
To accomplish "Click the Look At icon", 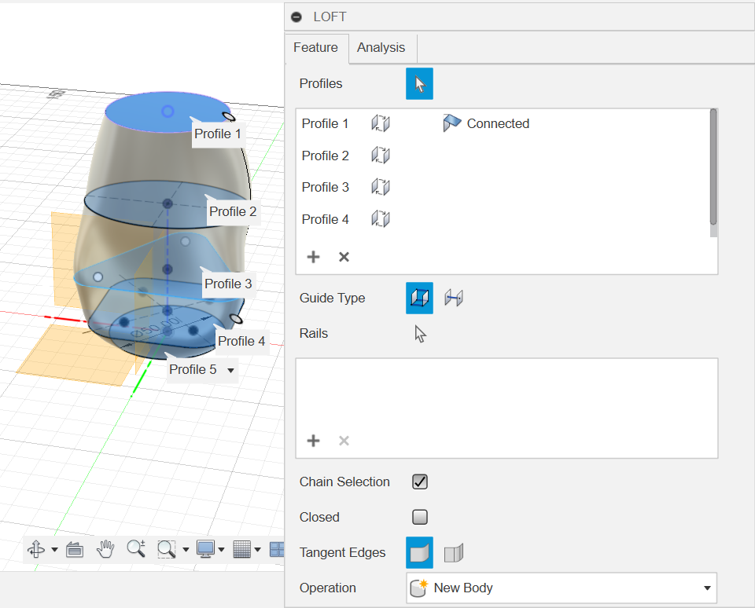I will tap(75, 549).
